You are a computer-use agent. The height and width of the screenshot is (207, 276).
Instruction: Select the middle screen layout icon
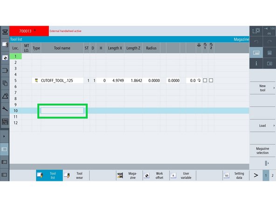click(x=4, y=162)
